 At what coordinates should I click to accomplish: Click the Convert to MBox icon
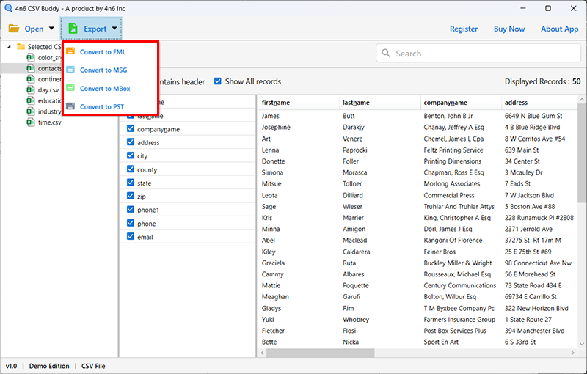point(70,88)
